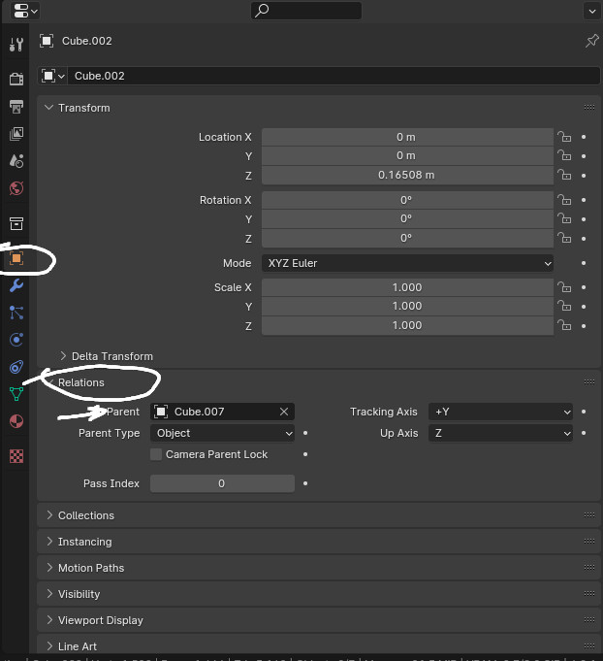Click the Location X value field
This screenshot has height=661, width=603.
[407, 137]
